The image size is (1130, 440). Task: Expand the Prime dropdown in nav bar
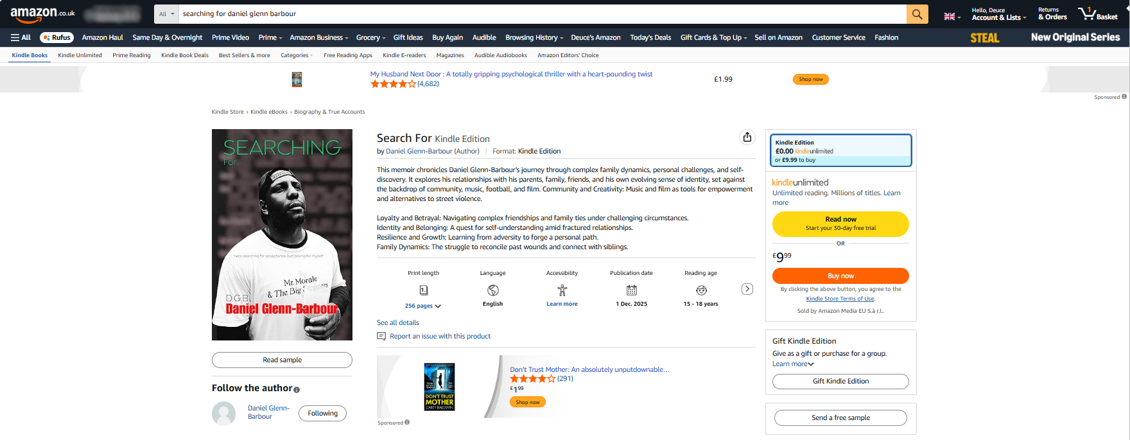[270, 37]
